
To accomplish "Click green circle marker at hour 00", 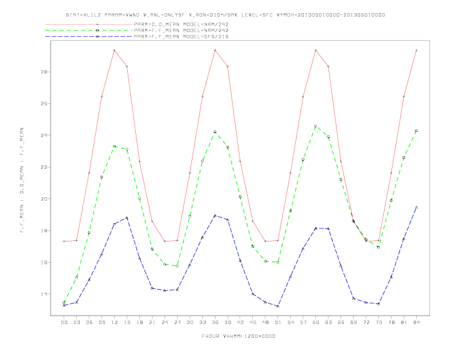I will point(64,303).
